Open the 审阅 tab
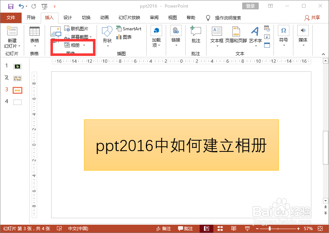 coord(154,18)
